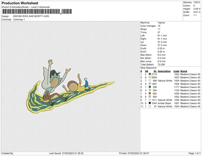202x156 pixels.
Task: Click the Stop Sequence heading
Action: [x=149, y=68]
